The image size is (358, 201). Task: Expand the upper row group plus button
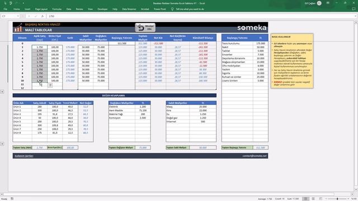(2, 92)
